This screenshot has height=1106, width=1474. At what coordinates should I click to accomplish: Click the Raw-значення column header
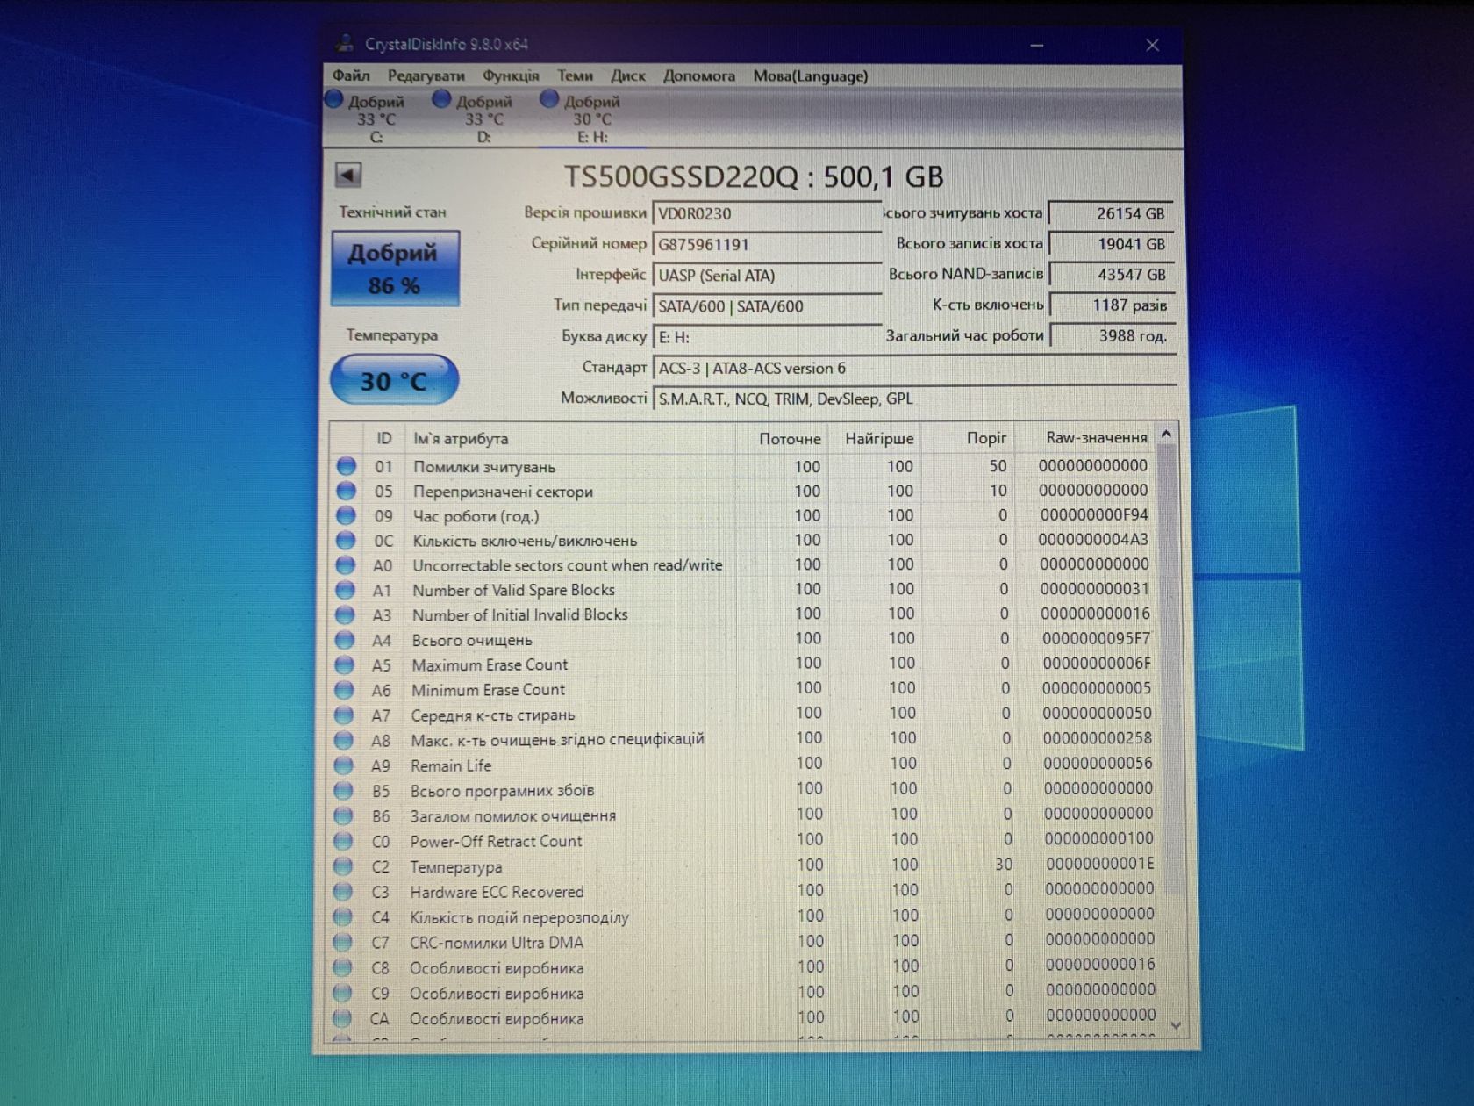[x=1086, y=437]
